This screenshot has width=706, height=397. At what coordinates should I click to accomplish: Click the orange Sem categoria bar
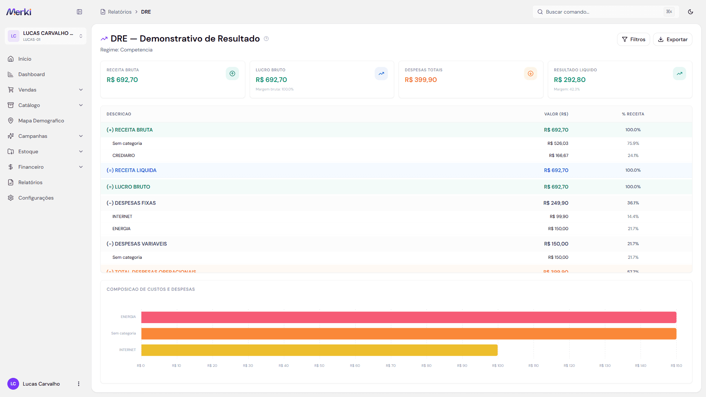409,333
